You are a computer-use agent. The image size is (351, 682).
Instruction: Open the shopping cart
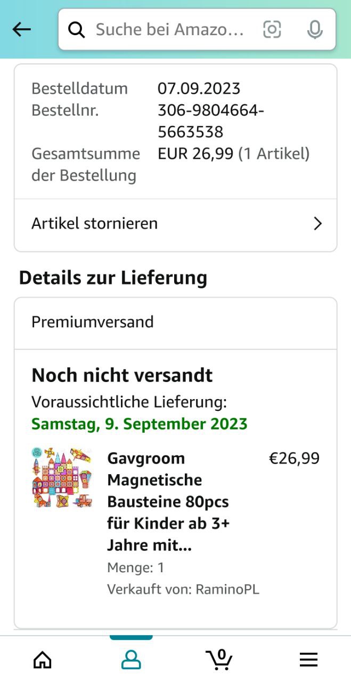(x=219, y=660)
